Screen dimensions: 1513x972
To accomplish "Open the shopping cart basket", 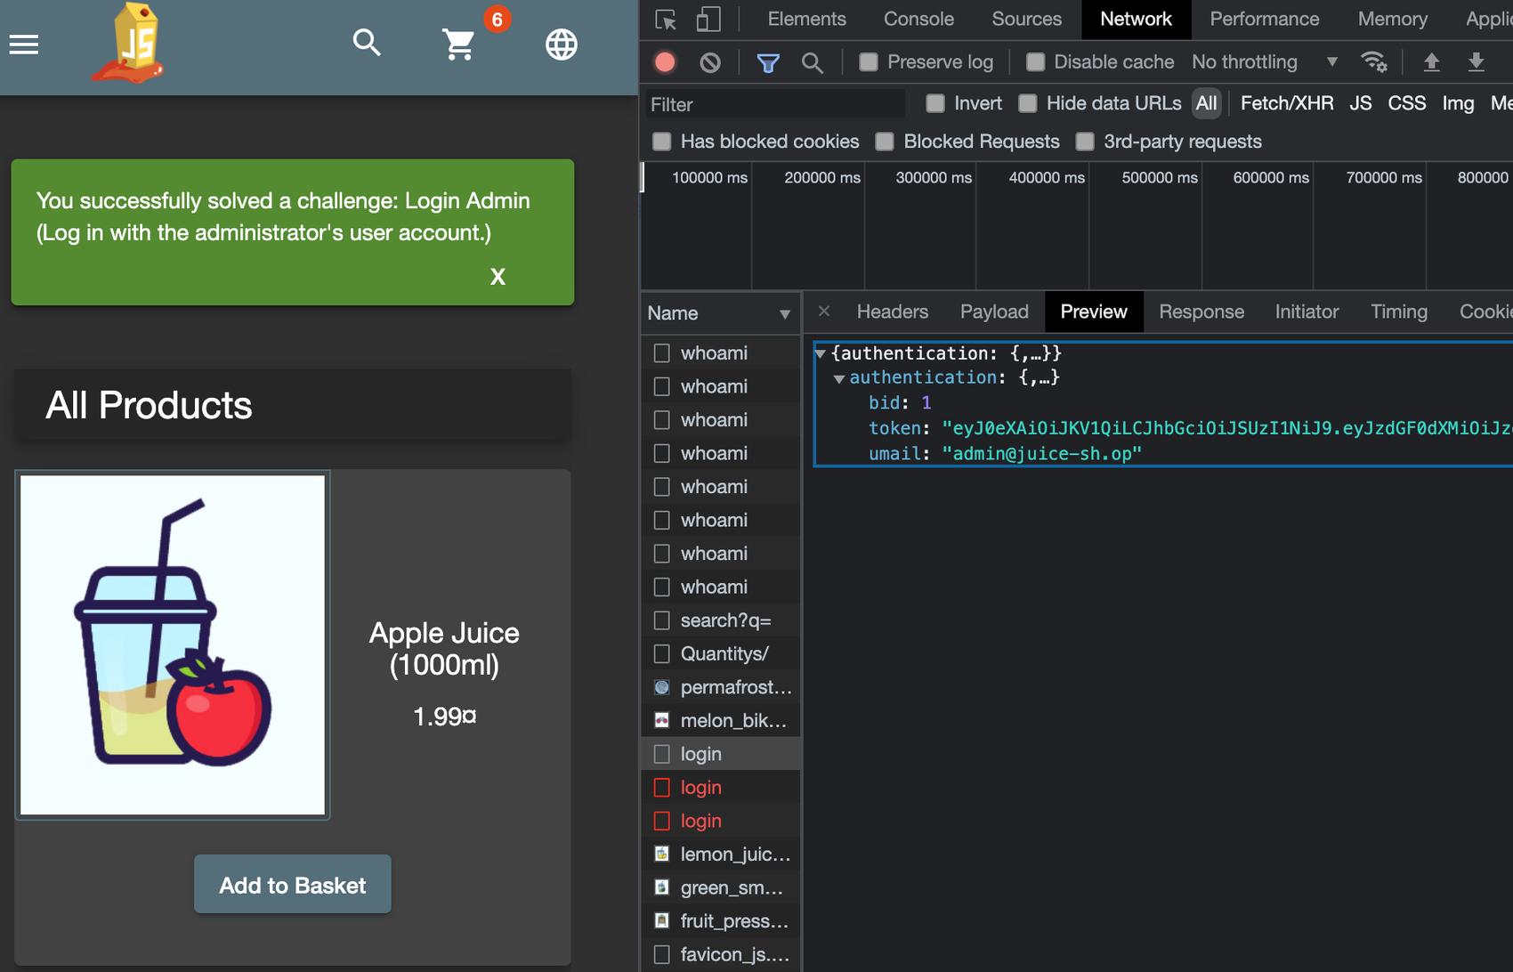I will pyautogui.click(x=459, y=44).
